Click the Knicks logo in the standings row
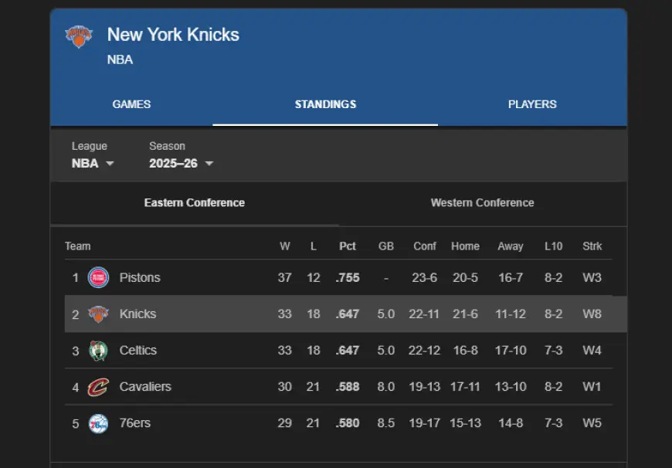 (98, 314)
